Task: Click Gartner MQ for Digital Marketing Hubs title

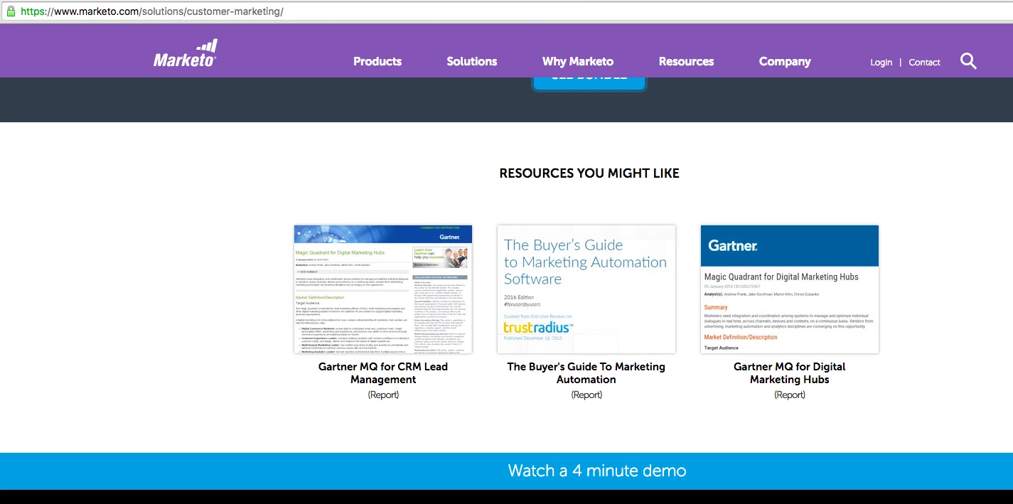Action: click(790, 373)
